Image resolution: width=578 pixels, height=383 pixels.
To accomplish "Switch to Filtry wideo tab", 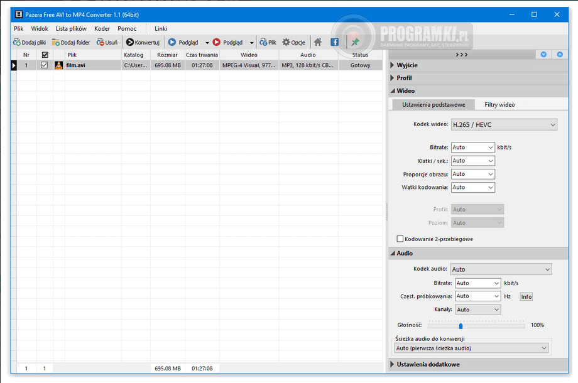I will click(499, 105).
